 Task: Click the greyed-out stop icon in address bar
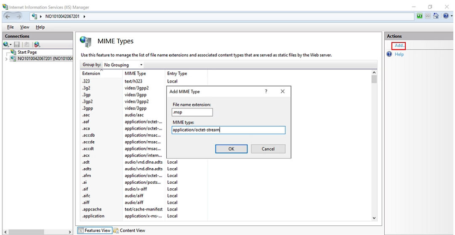click(428, 16)
